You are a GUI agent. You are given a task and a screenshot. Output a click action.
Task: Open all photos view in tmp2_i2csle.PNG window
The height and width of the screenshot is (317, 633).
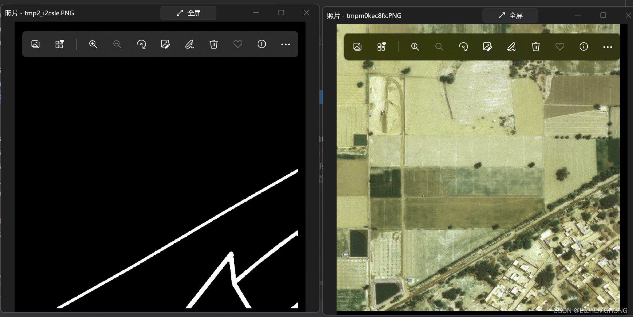coord(35,44)
